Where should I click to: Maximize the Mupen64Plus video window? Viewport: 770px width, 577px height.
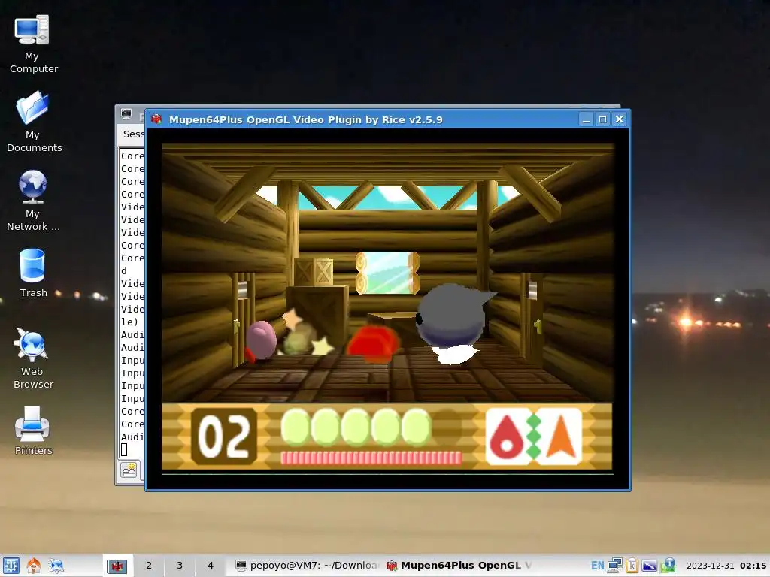click(x=602, y=119)
